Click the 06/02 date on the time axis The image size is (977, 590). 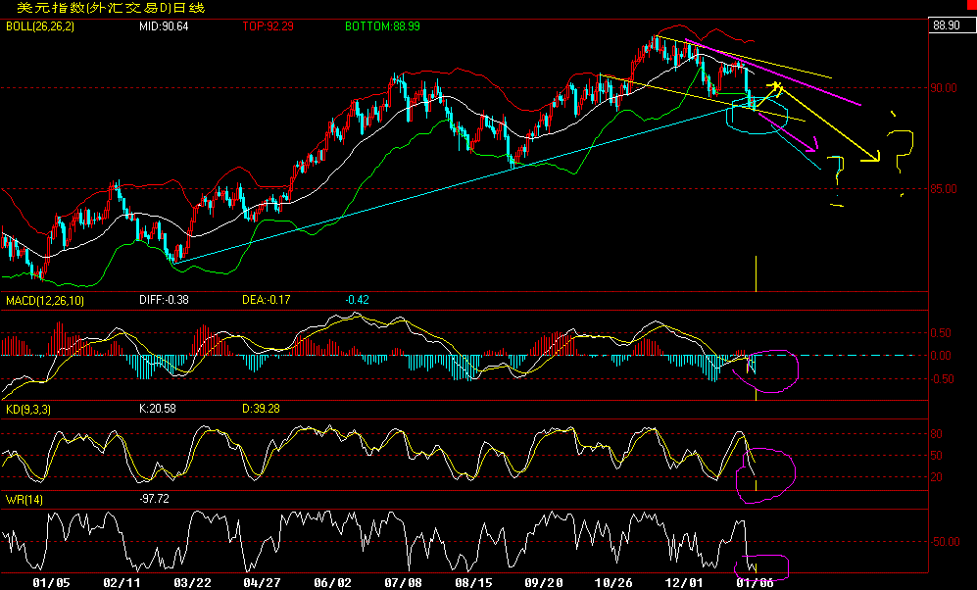point(332,583)
